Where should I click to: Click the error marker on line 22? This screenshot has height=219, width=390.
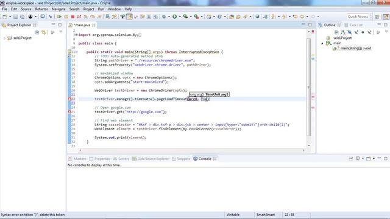69,99
